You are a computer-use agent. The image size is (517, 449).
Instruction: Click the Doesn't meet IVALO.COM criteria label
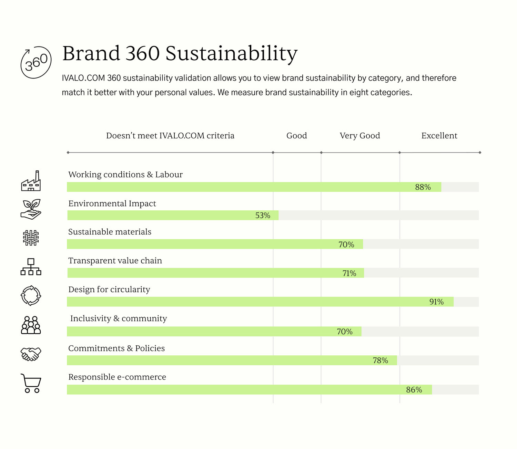tap(170, 136)
